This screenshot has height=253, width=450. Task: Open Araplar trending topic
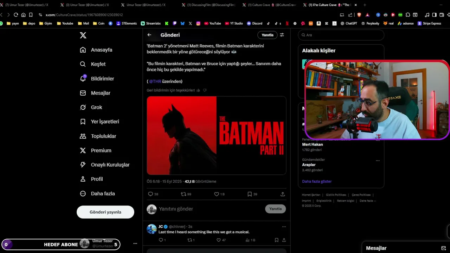coord(309,165)
